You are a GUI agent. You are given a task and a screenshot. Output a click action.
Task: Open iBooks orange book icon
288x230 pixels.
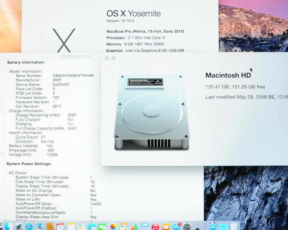[166, 227]
